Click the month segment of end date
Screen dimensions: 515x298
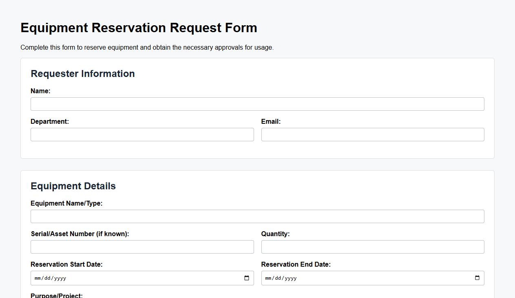[x=268, y=278]
